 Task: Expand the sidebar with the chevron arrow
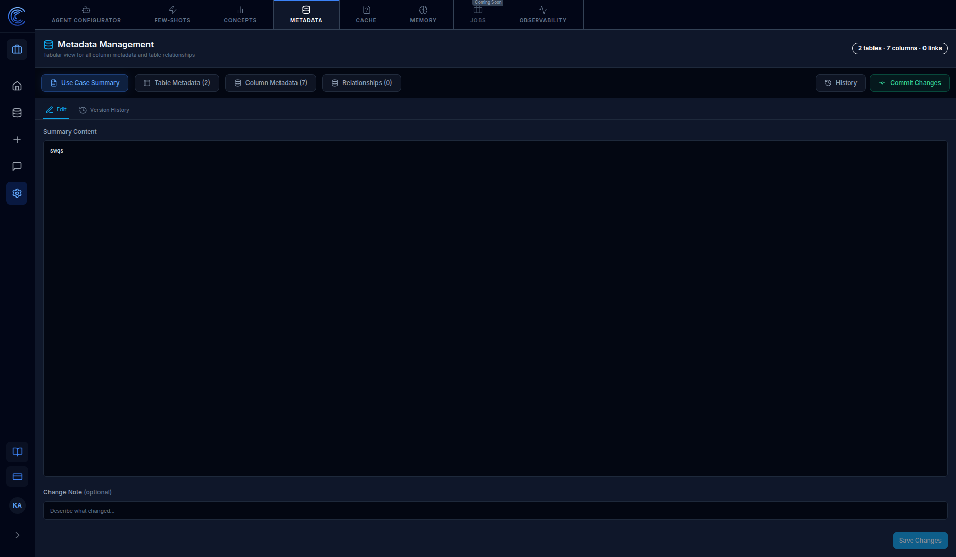point(17,535)
